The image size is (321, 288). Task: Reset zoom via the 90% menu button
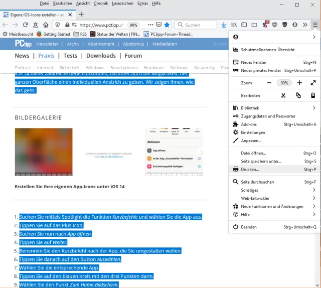pos(284,83)
